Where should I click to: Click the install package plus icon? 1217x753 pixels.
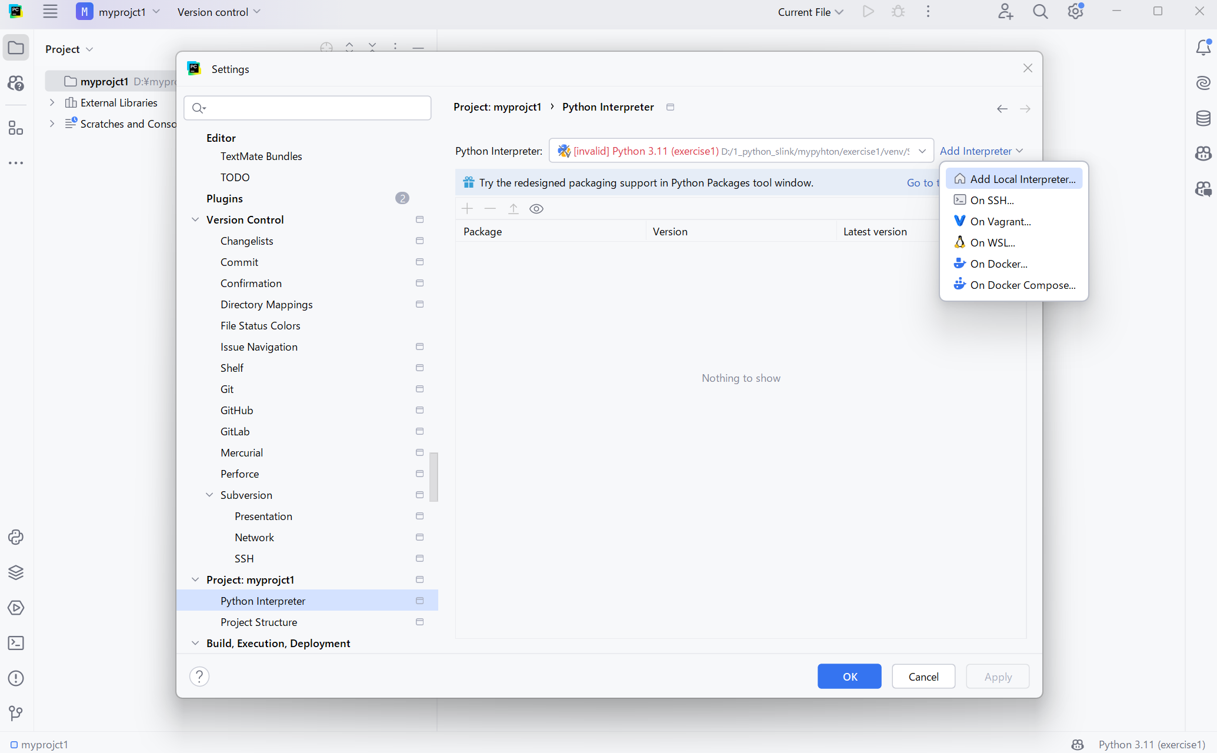pyautogui.click(x=468, y=209)
